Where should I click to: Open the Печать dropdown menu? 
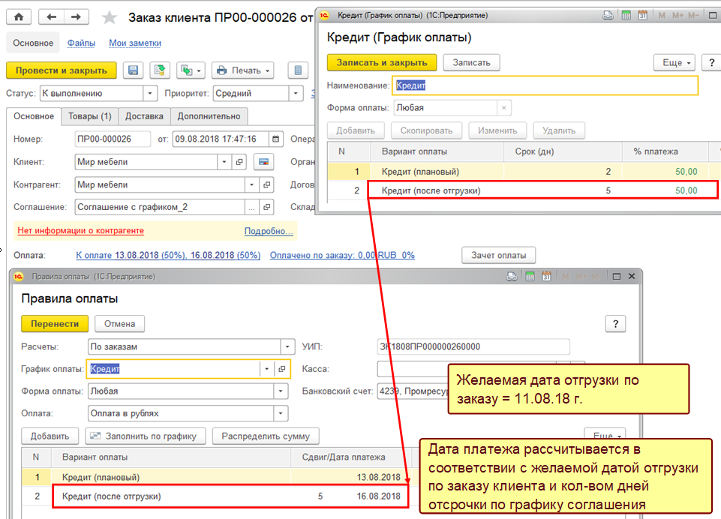click(243, 70)
